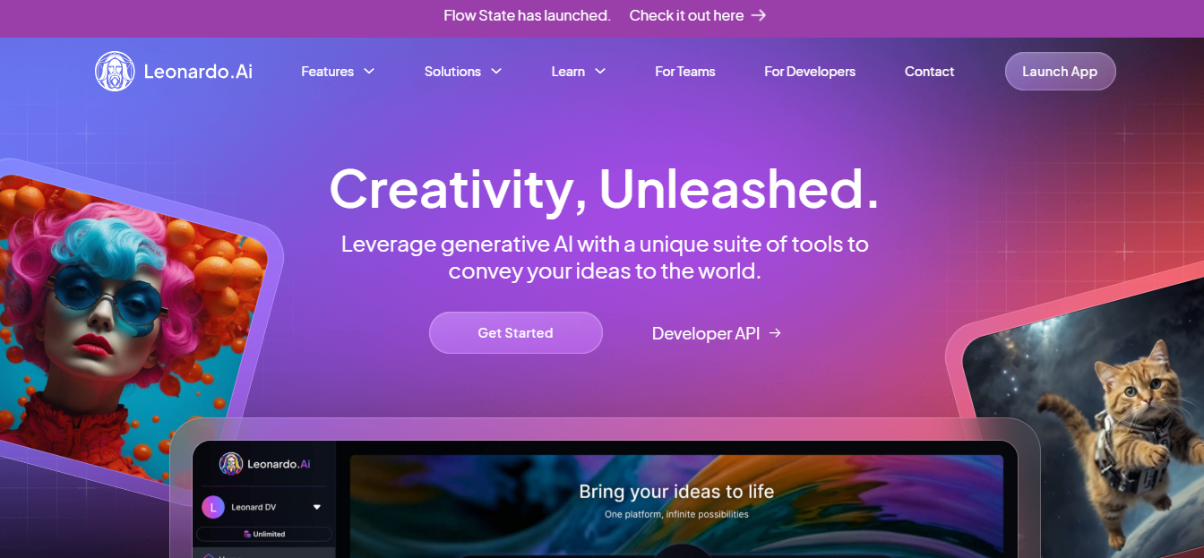Viewport: 1204px width, 558px height.
Task: Click the Unlimited plan badge icon
Action: [247, 534]
